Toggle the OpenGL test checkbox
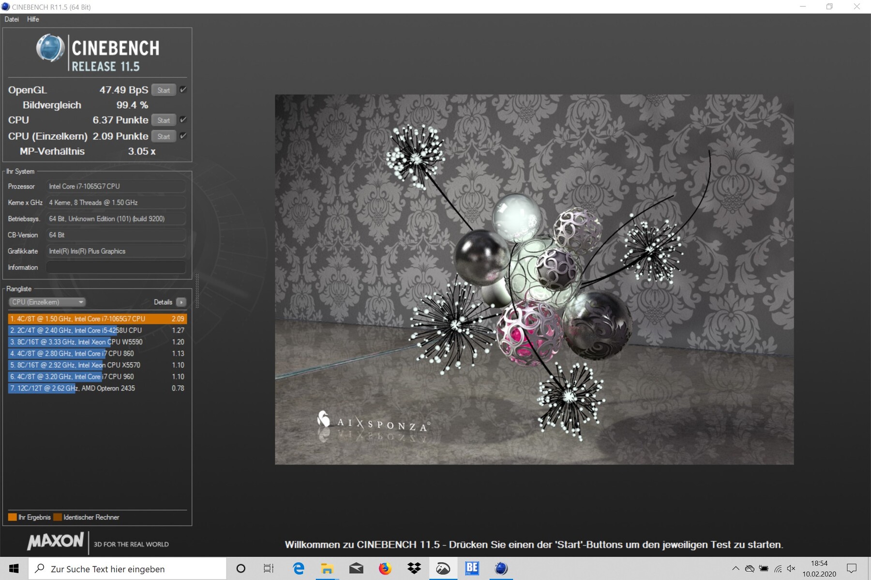 183,90
